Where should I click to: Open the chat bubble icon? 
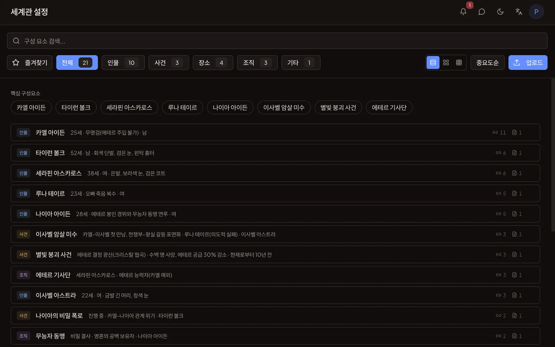coord(481,12)
